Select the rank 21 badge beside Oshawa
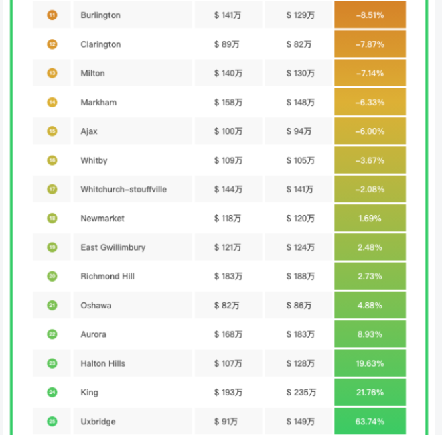Image resolution: width=442 pixels, height=435 pixels. [x=52, y=305]
